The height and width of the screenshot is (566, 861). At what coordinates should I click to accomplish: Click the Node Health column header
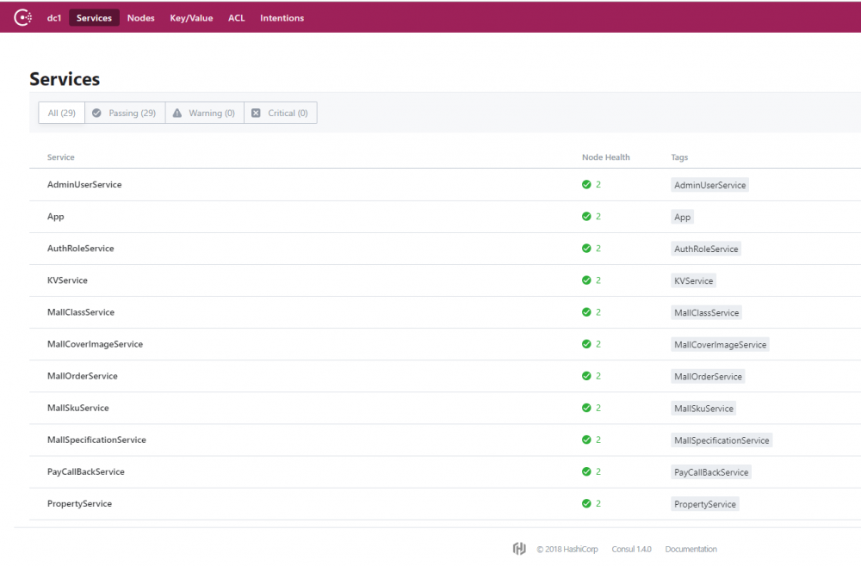point(605,157)
